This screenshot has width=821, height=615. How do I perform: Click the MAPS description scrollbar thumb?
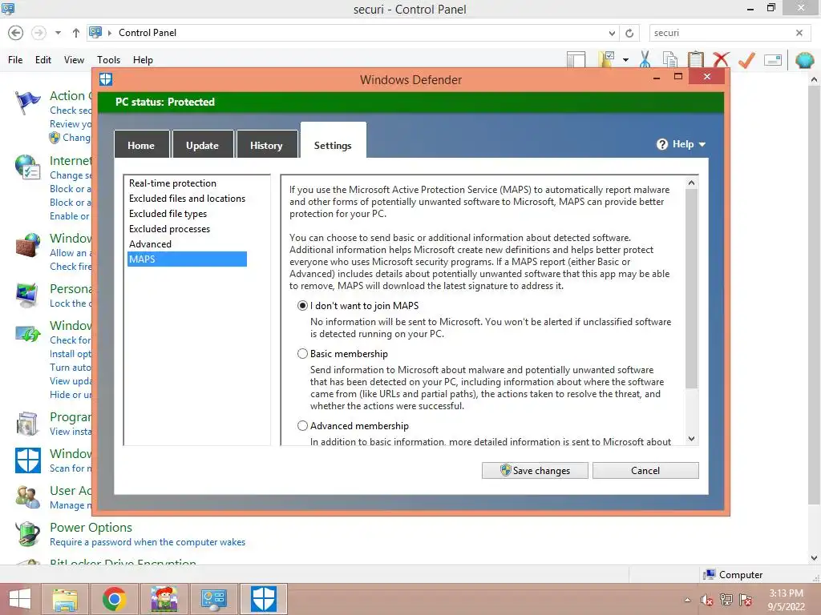(691, 288)
